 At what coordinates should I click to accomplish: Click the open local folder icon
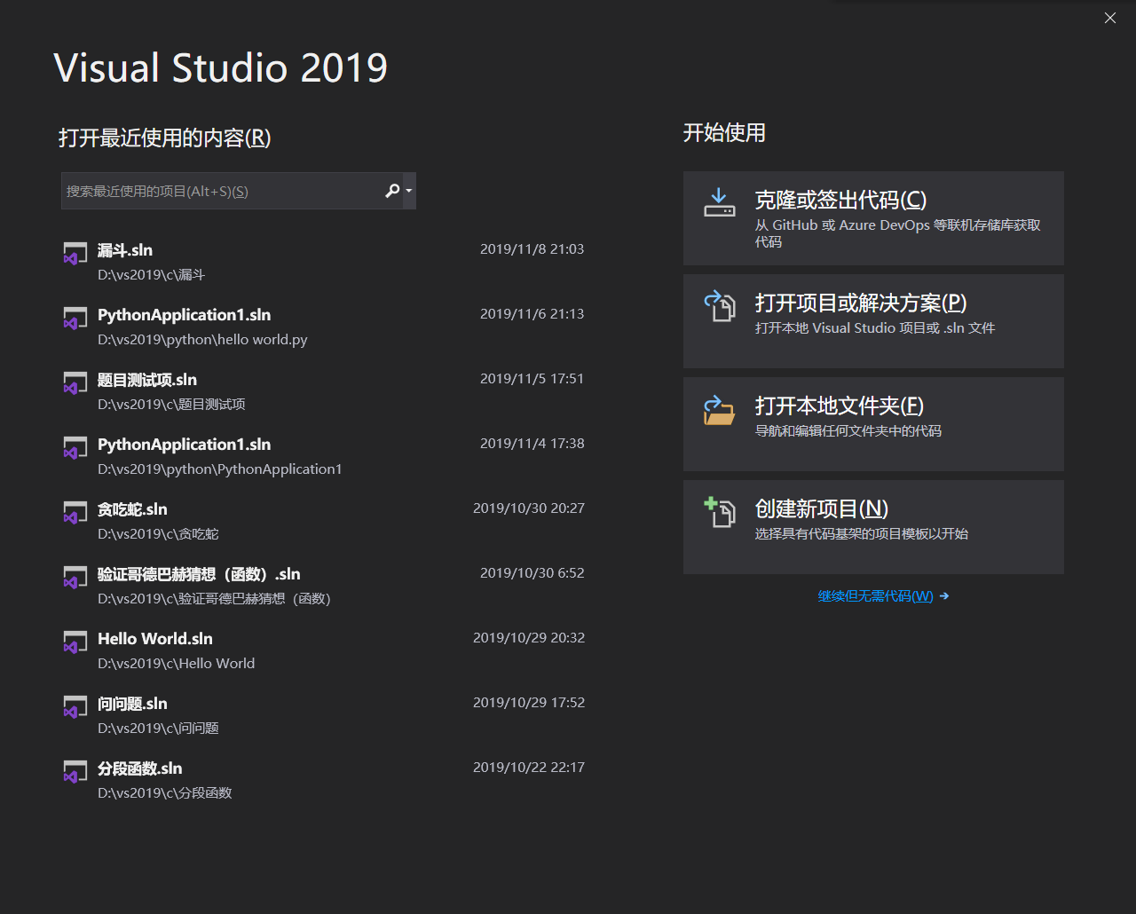(720, 410)
